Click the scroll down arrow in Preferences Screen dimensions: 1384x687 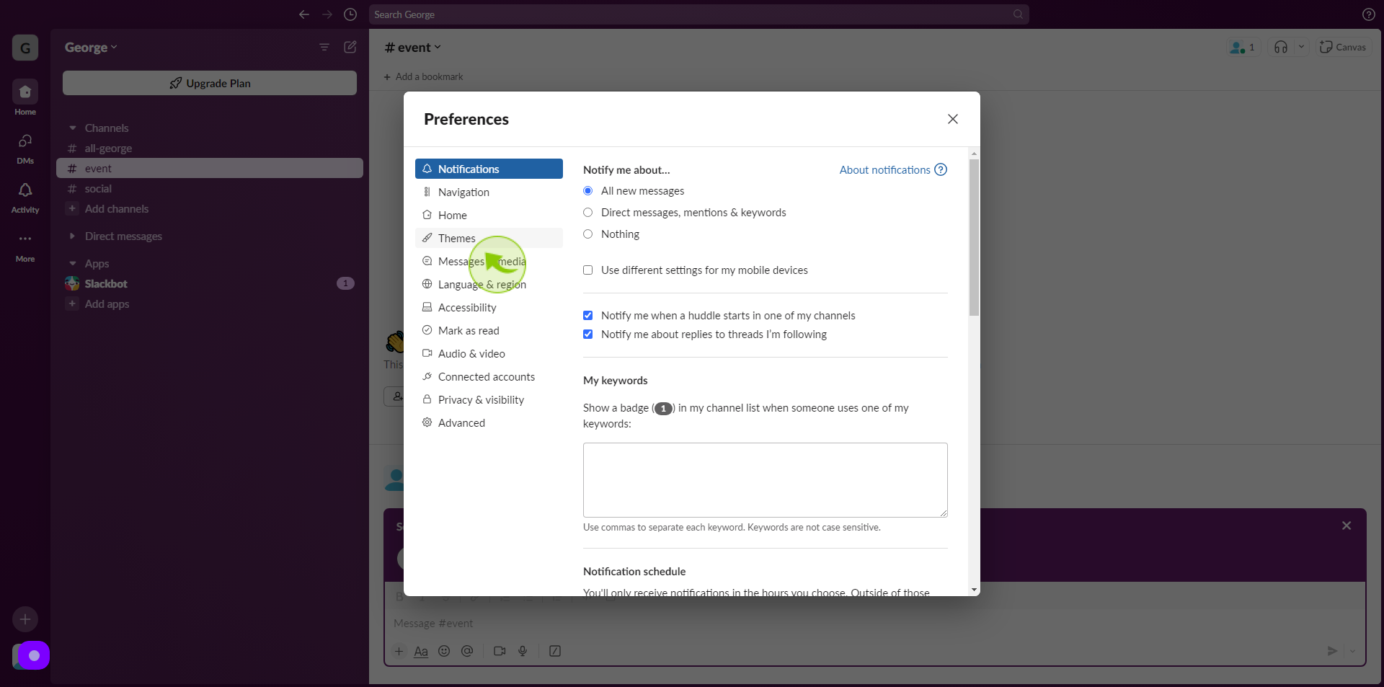point(975,590)
